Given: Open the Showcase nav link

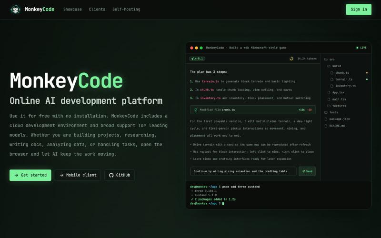Looking at the screenshot, I should coord(72,9).
